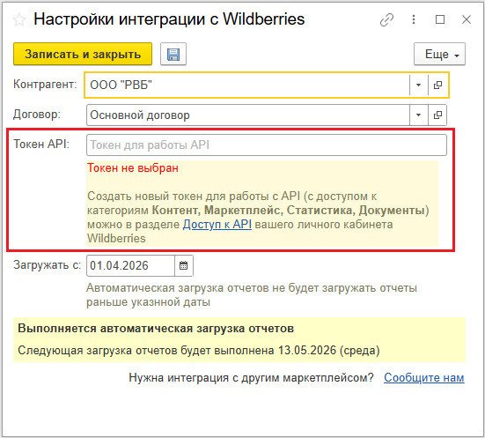Click the 'Контрагент:' label
The image size is (485, 438).
tap(45, 85)
